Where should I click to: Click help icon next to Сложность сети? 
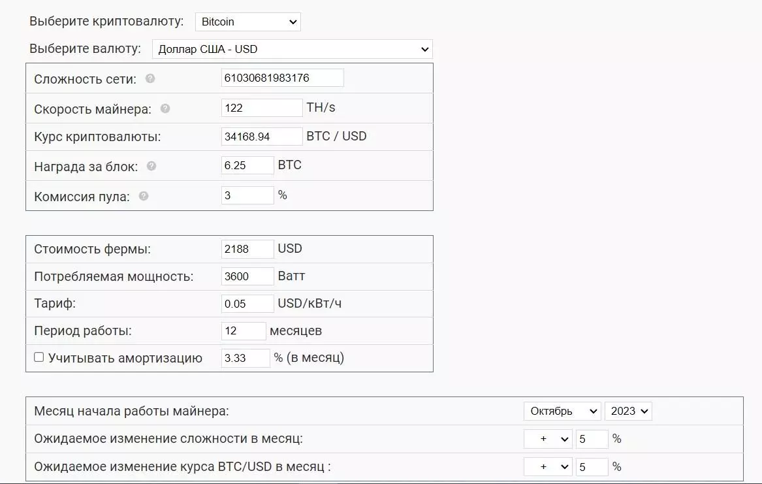(150, 78)
